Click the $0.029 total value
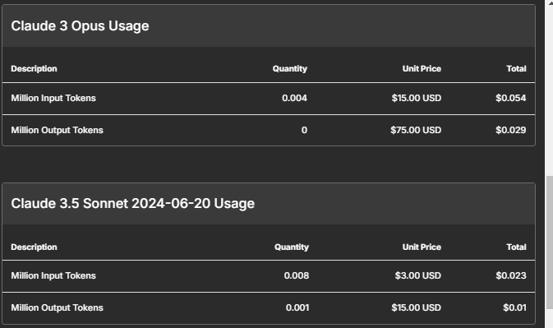This screenshot has height=328, width=553. (x=510, y=130)
